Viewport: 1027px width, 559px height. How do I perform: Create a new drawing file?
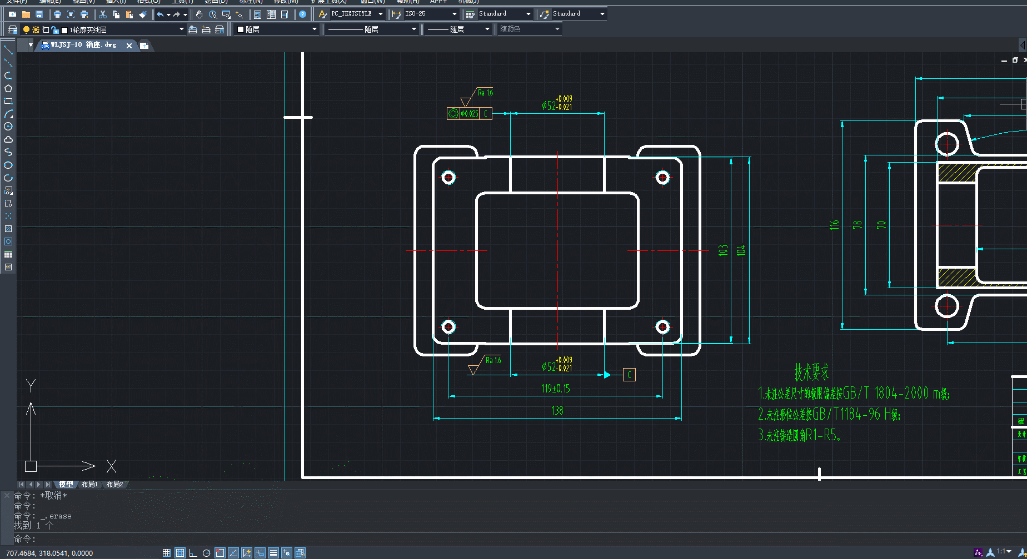click(12, 14)
